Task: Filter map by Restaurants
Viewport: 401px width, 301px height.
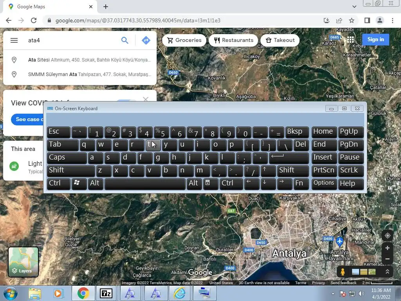Action: [233, 40]
